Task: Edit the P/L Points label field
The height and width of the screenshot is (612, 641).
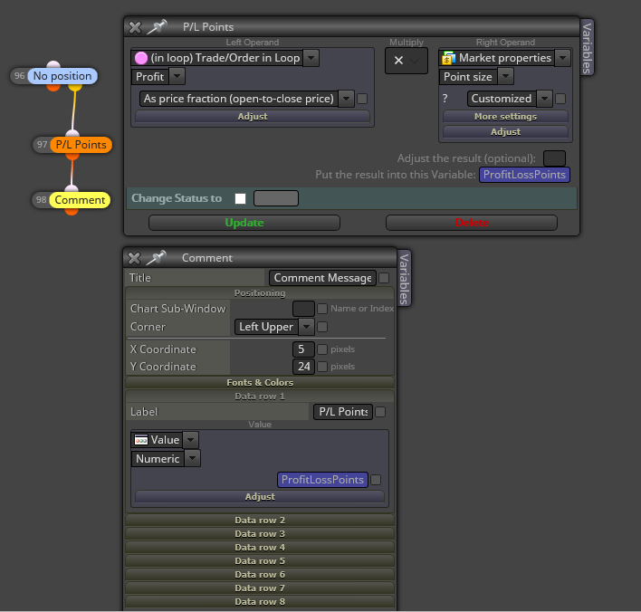Action: point(343,412)
